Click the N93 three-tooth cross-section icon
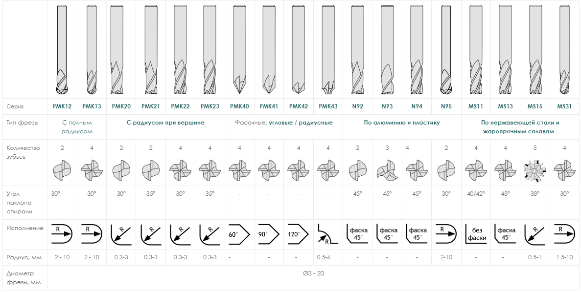Viewport: 581px width, 292px height. click(387, 170)
